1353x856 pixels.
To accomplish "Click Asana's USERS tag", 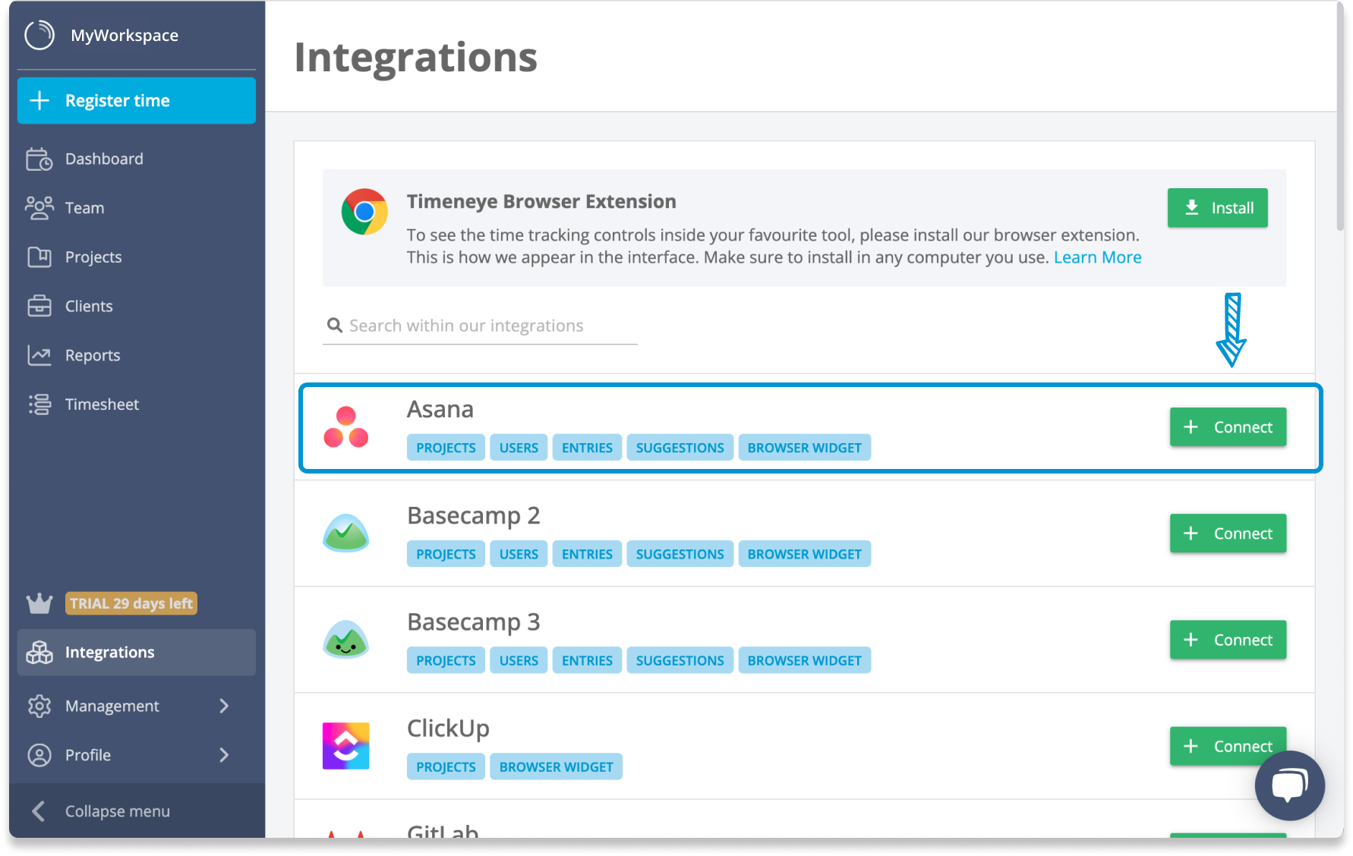I will tap(519, 448).
